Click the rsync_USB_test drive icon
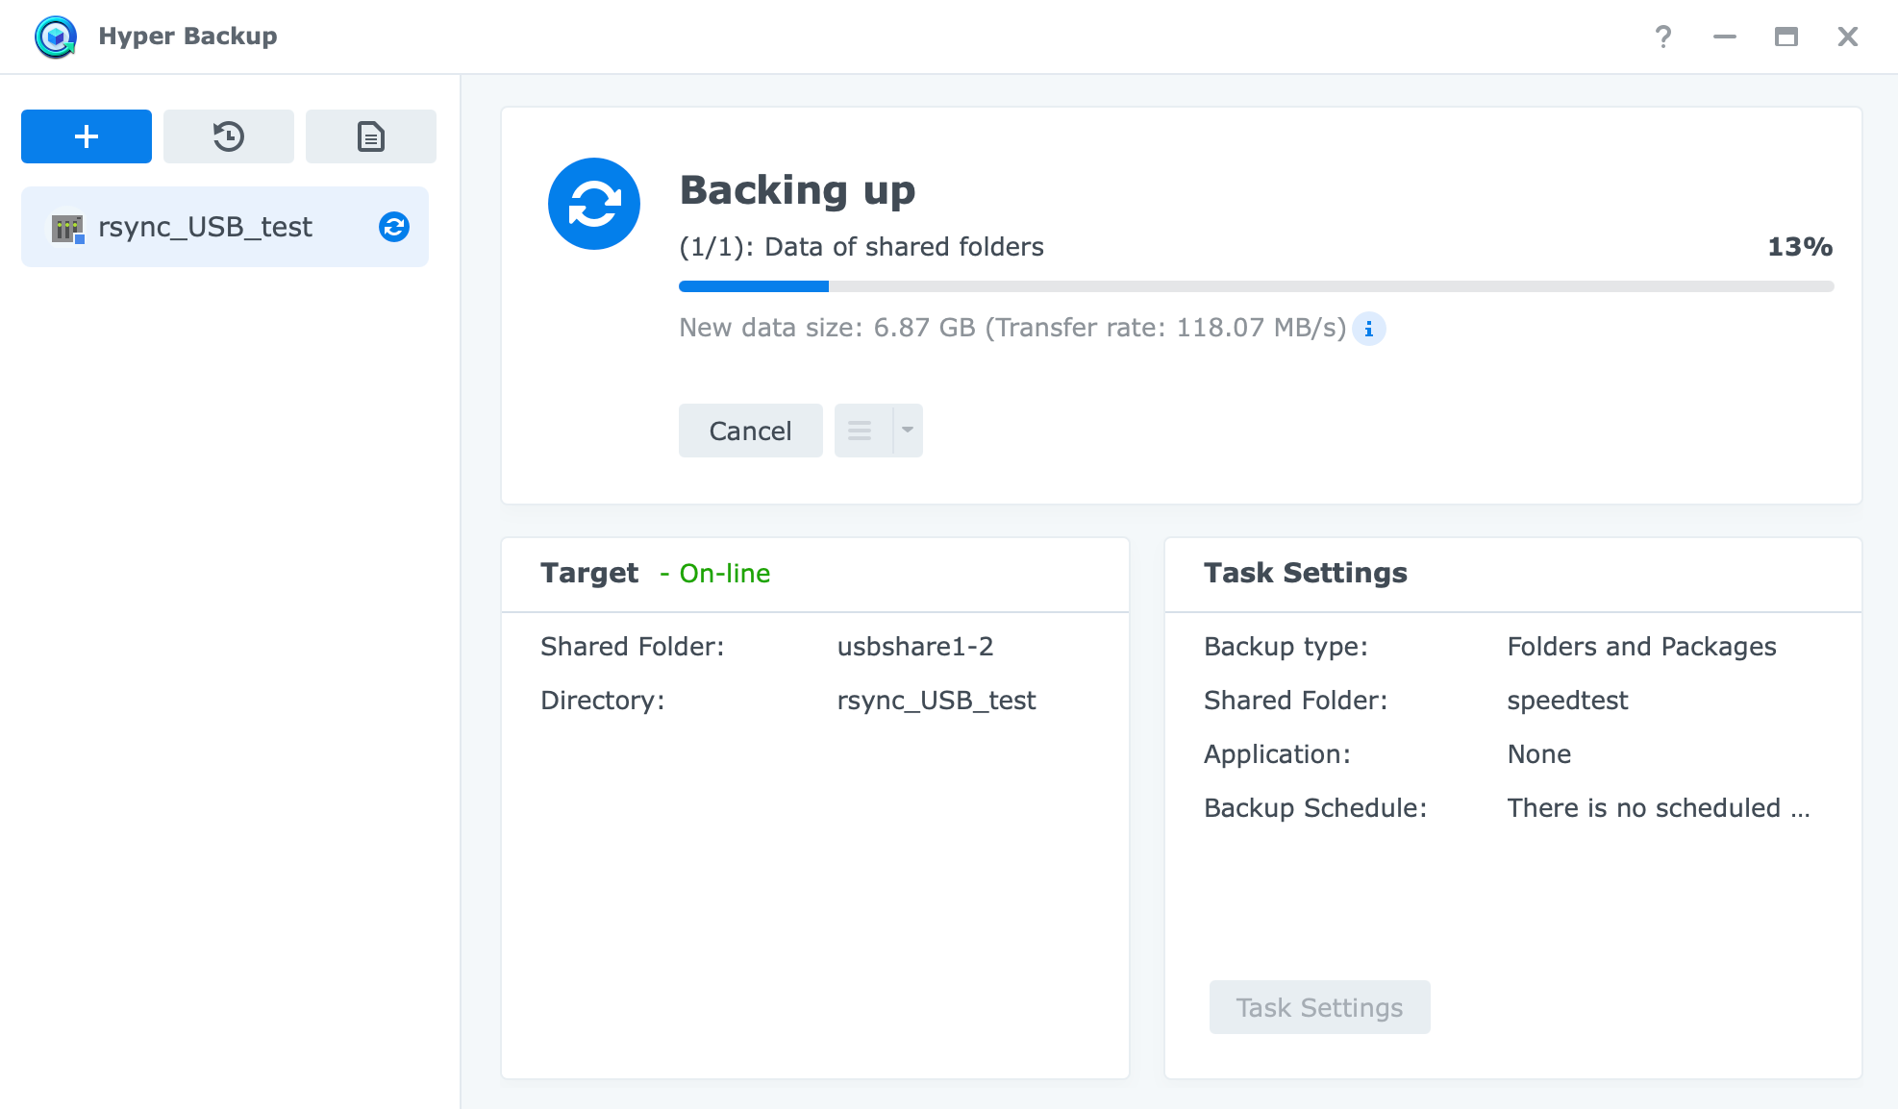 67,228
